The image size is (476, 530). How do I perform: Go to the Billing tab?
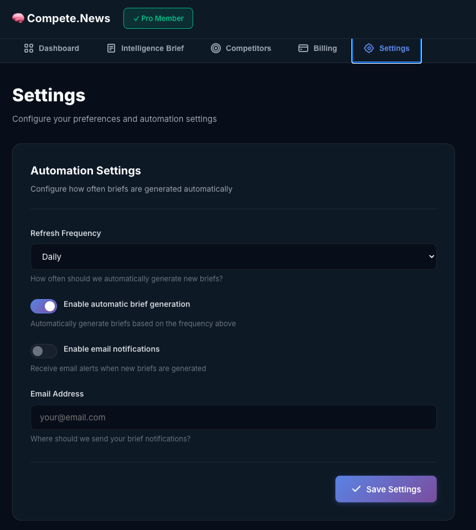click(318, 48)
